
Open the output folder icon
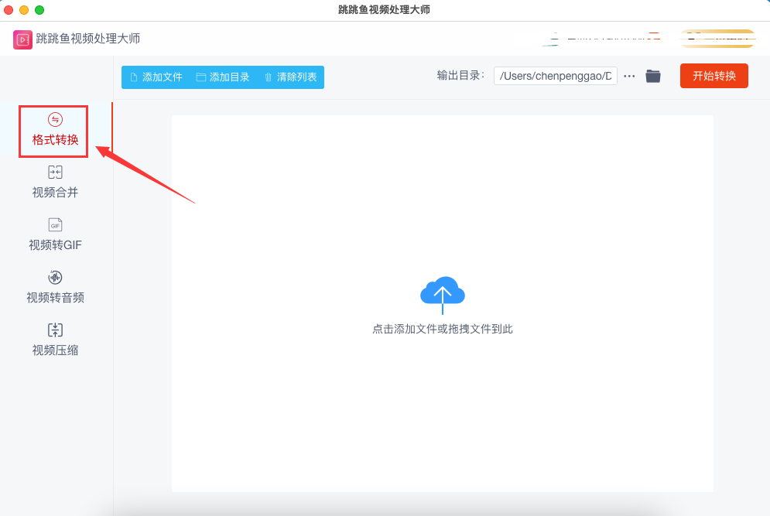click(x=653, y=76)
